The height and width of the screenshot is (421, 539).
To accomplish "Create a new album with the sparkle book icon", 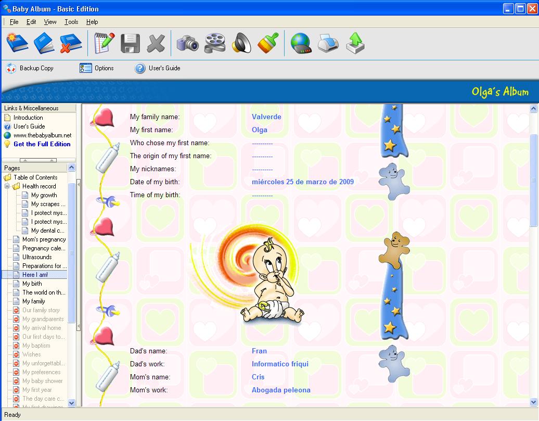I will coord(17,43).
